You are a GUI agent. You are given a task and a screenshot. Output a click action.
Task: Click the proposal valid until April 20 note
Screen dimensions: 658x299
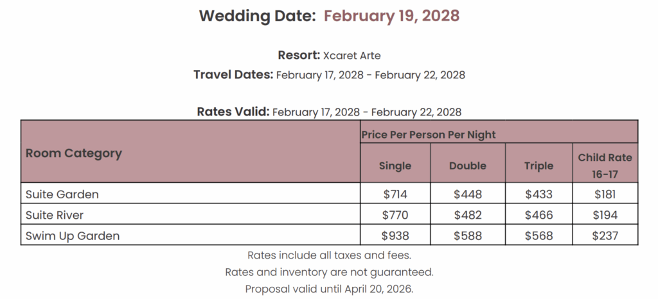click(330, 289)
